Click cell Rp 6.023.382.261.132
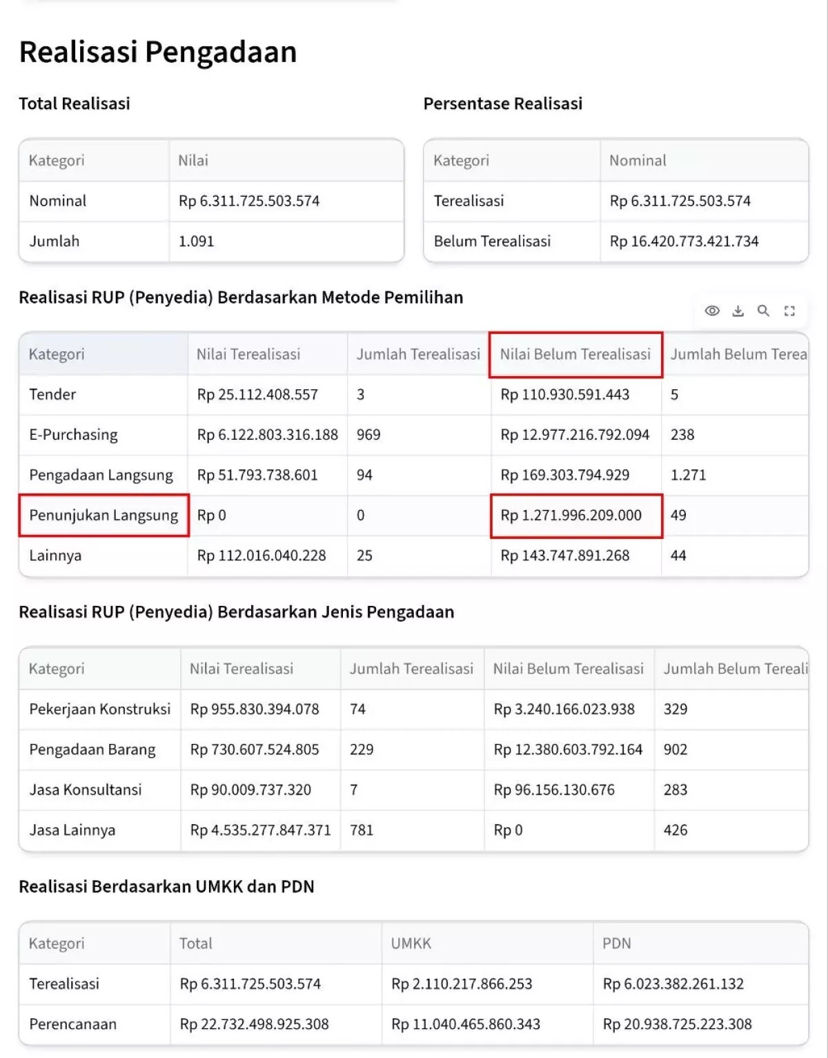Image resolution: width=828 pixels, height=1058 pixels. [x=700, y=984]
